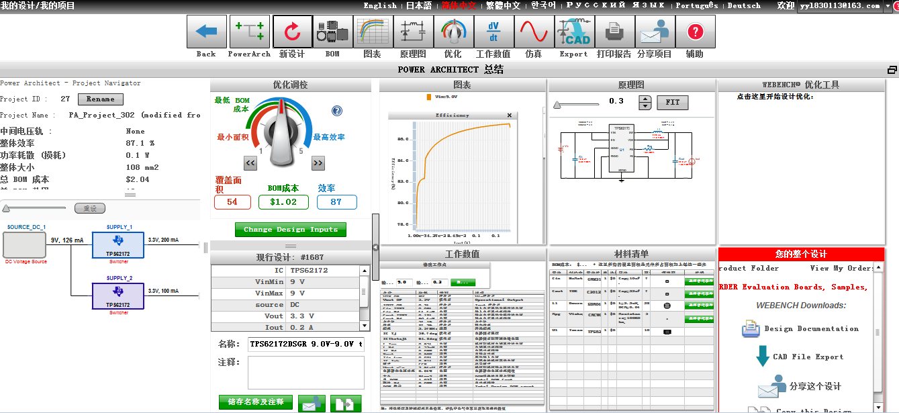Click the Rename button
This screenshot has height=413, width=899.
(x=101, y=99)
